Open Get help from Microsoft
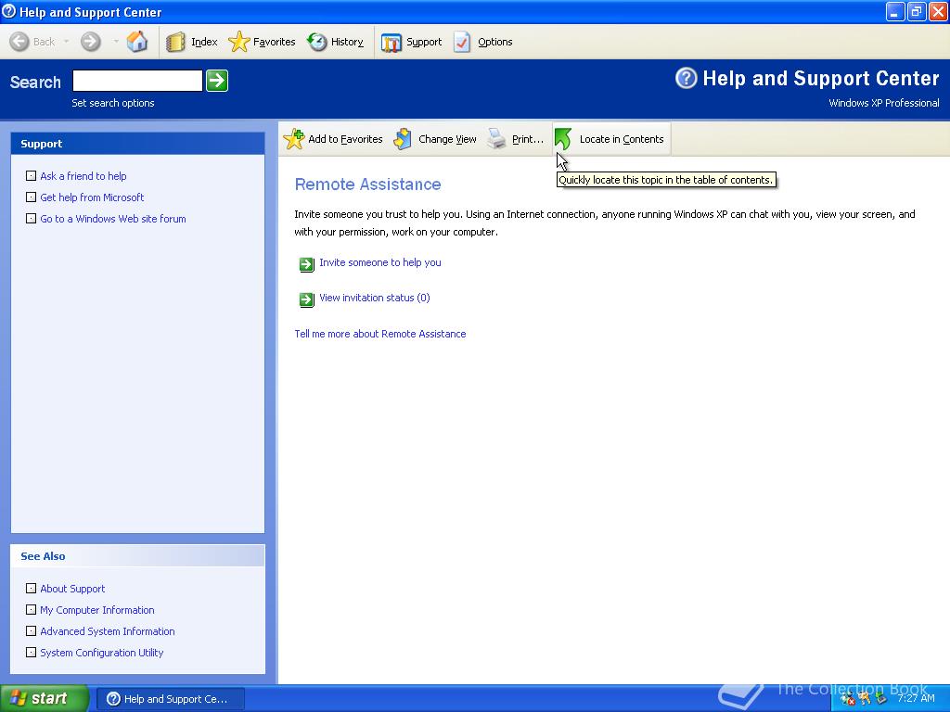The width and height of the screenshot is (950, 712). tap(92, 197)
